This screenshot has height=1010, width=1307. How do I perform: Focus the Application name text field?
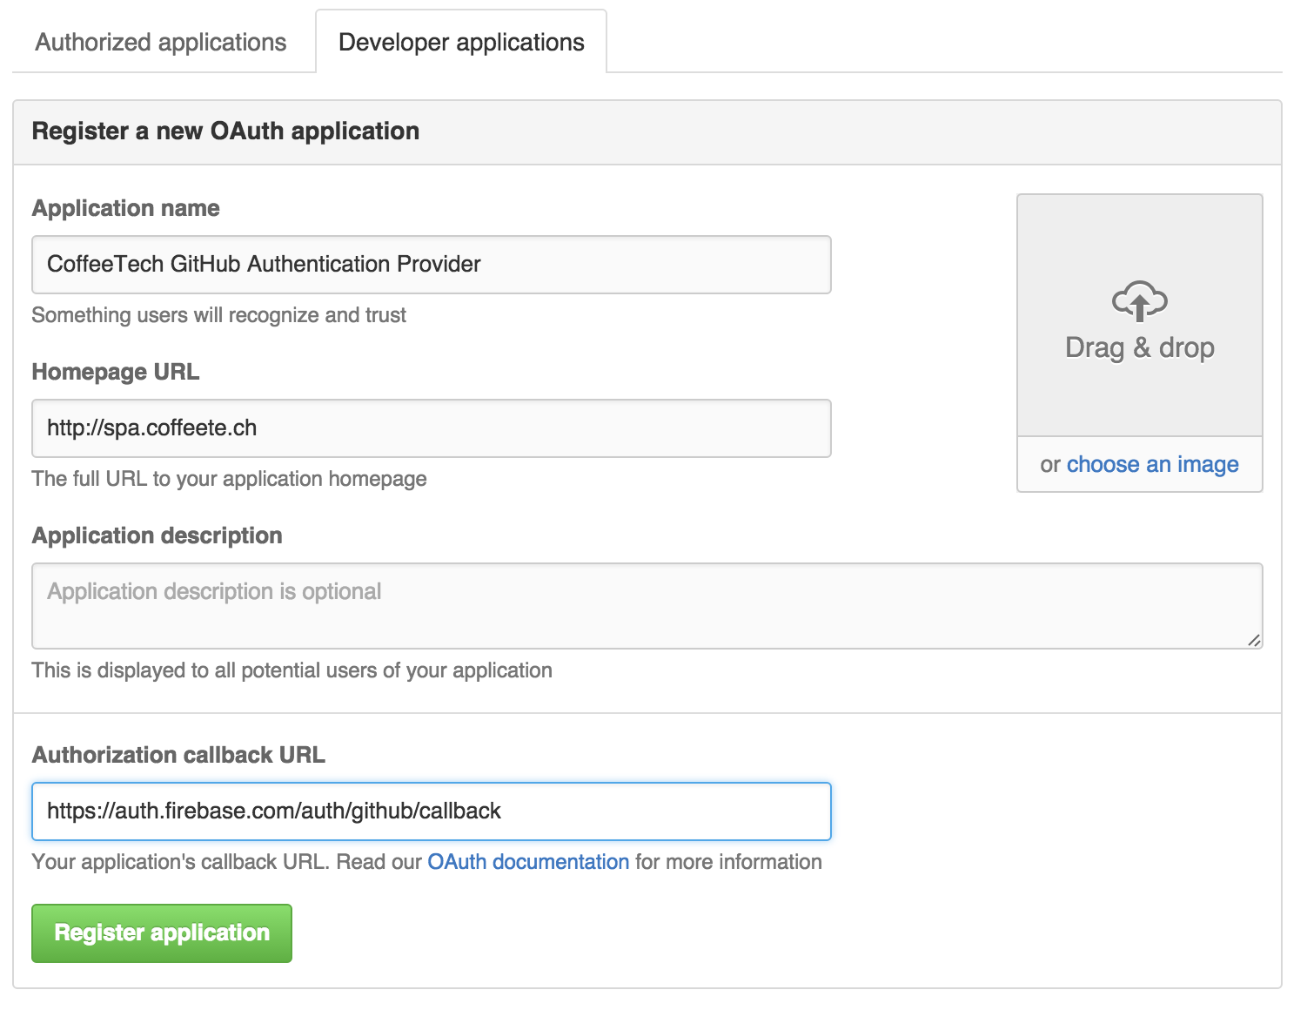[x=432, y=265]
